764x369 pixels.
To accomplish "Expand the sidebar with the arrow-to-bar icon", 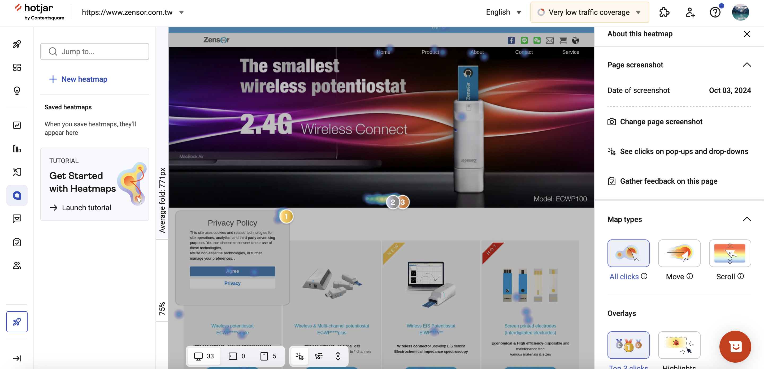I will coord(17,358).
